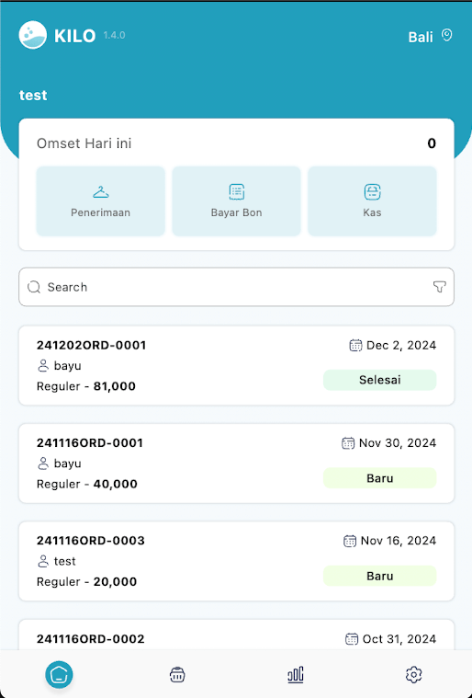Image resolution: width=472 pixels, height=698 pixels.
Task: Click the person icon beside customer test
Action: click(43, 561)
